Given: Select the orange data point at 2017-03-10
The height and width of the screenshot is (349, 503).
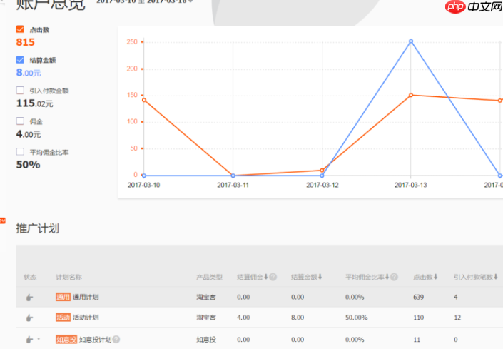Looking at the screenshot, I should [144, 100].
